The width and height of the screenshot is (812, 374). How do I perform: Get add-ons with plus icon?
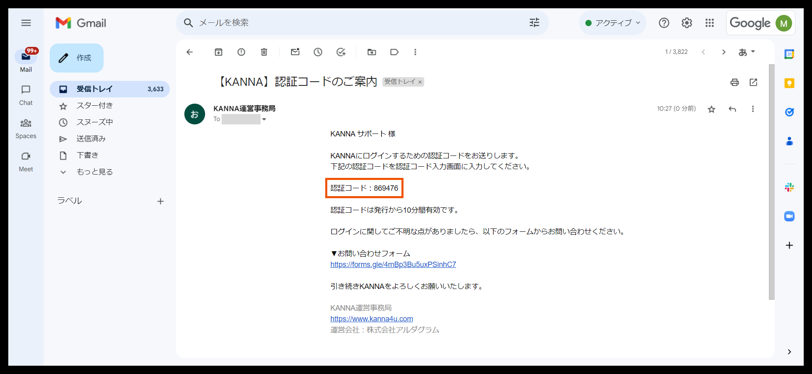point(789,245)
